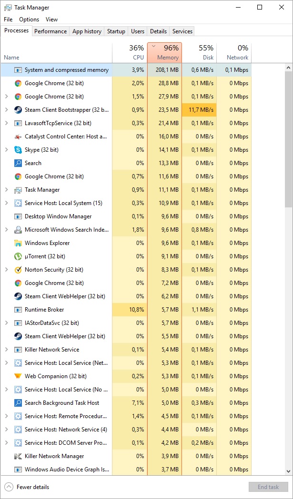Screen dimensions: 293x499
Task: Click the Steam Client Bootstrapper icon
Action: (18, 110)
